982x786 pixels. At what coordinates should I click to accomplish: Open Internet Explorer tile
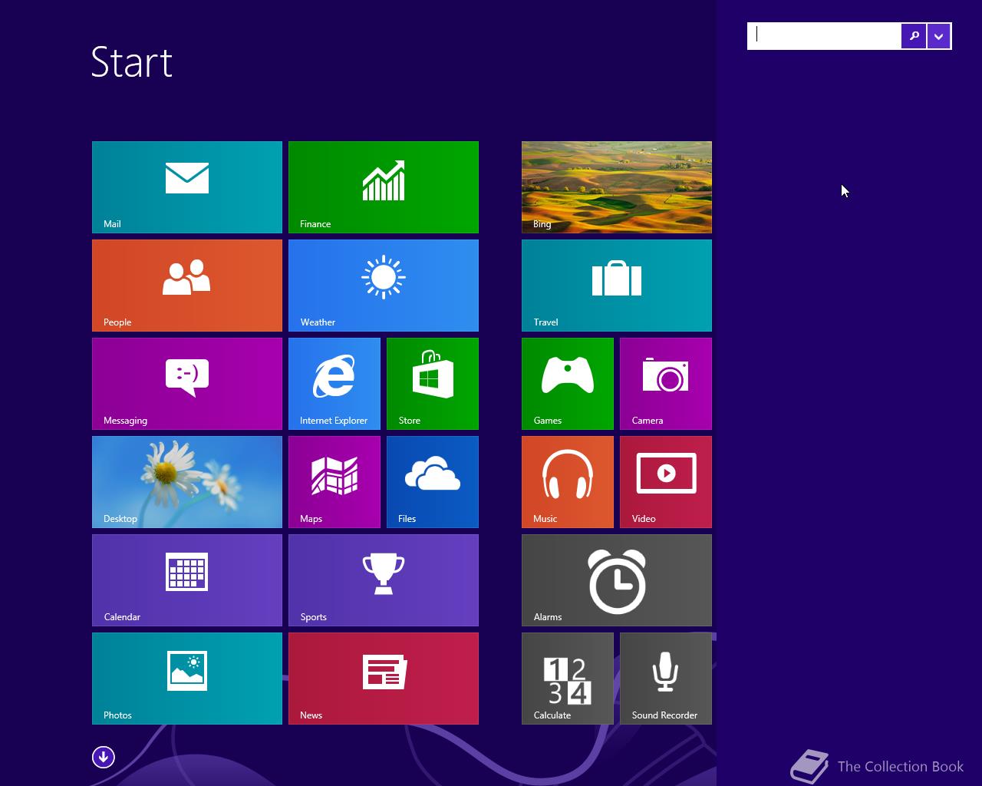(x=334, y=384)
